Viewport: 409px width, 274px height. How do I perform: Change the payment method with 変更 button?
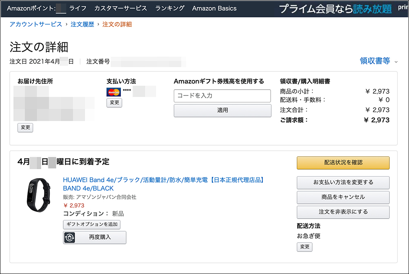coord(114,103)
